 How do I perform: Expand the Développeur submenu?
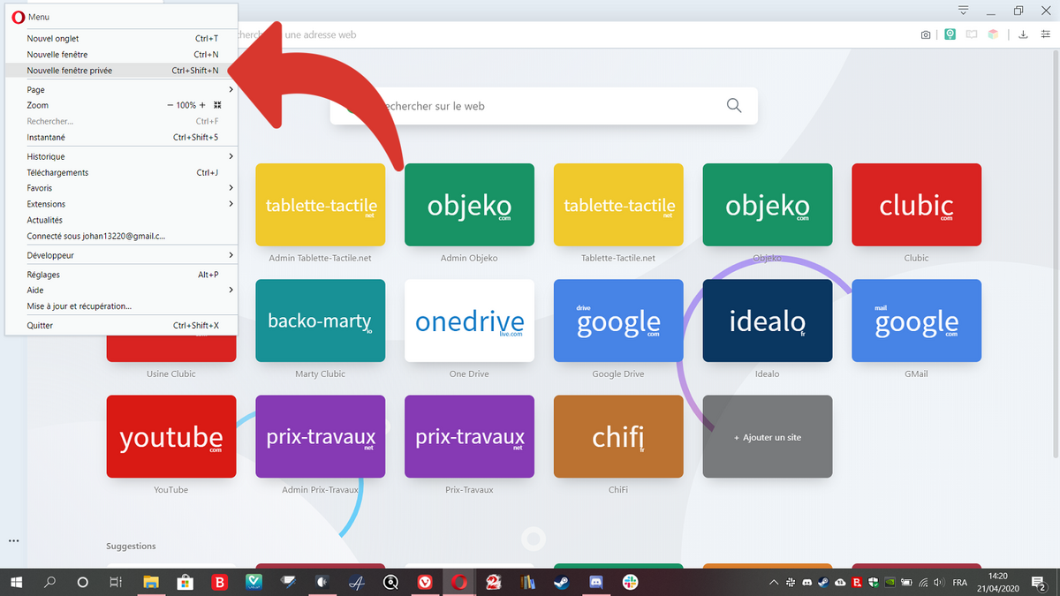click(x=121, y=255)
